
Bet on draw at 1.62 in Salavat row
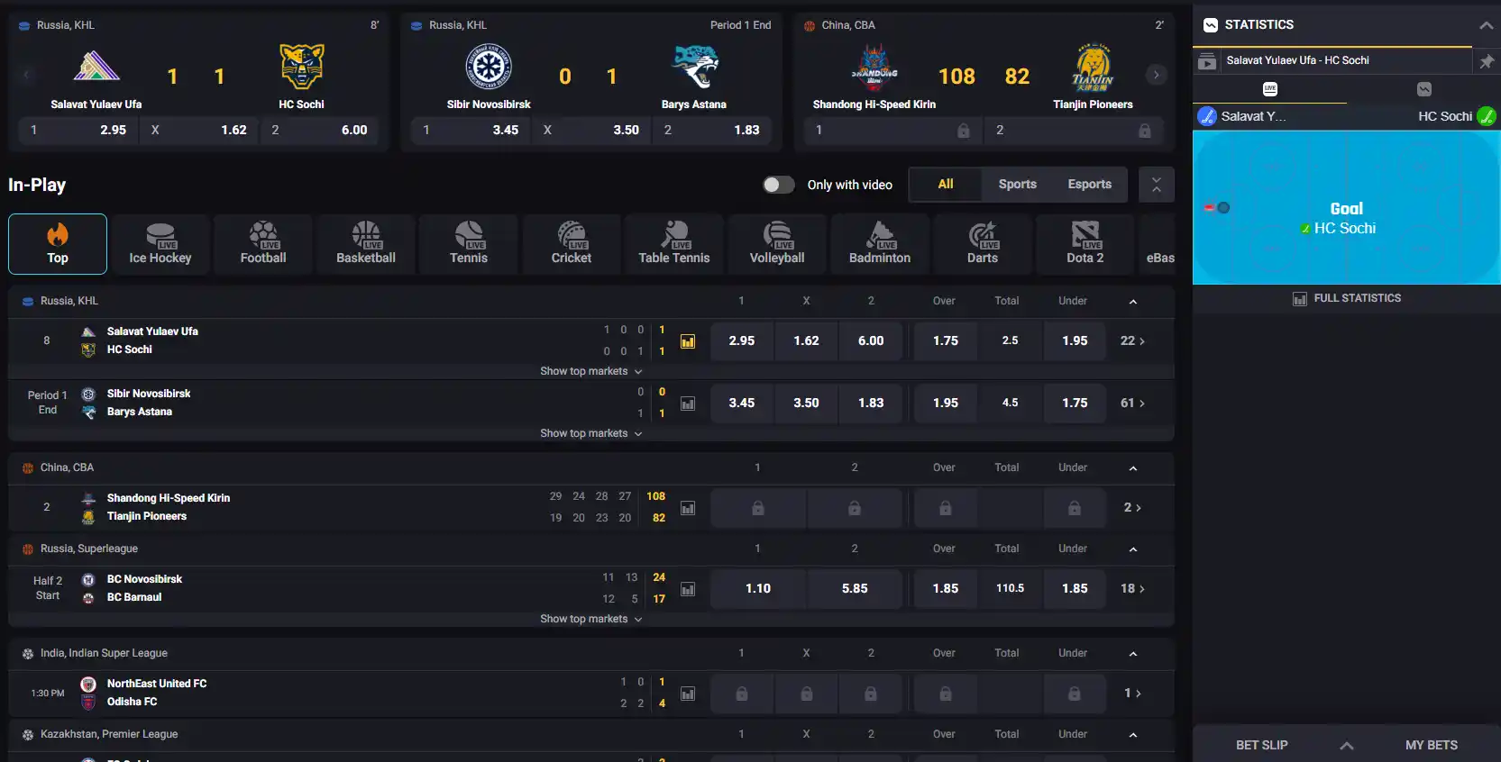[807, 341]
